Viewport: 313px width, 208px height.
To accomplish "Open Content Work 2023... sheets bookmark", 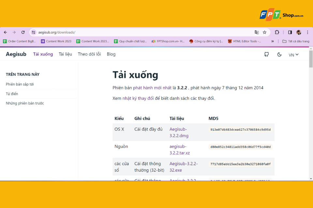I will 93,41.
